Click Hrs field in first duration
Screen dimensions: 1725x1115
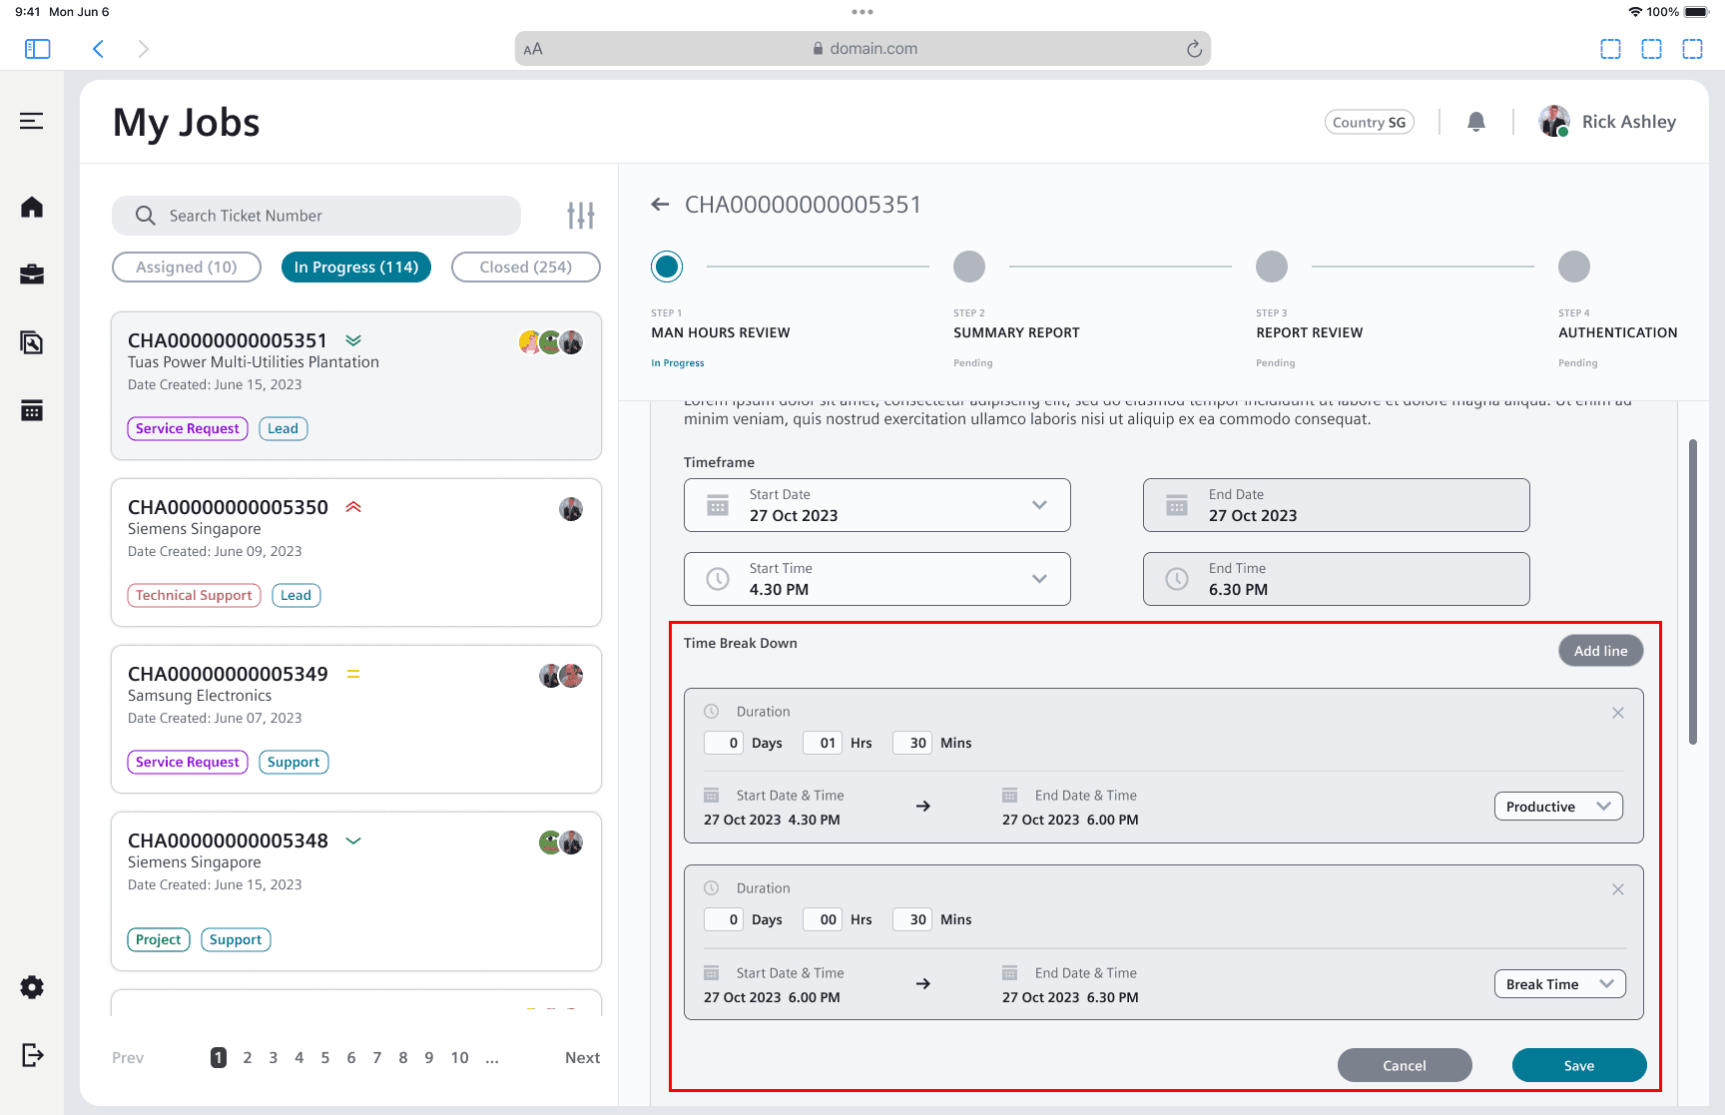(x=823, y=743)
